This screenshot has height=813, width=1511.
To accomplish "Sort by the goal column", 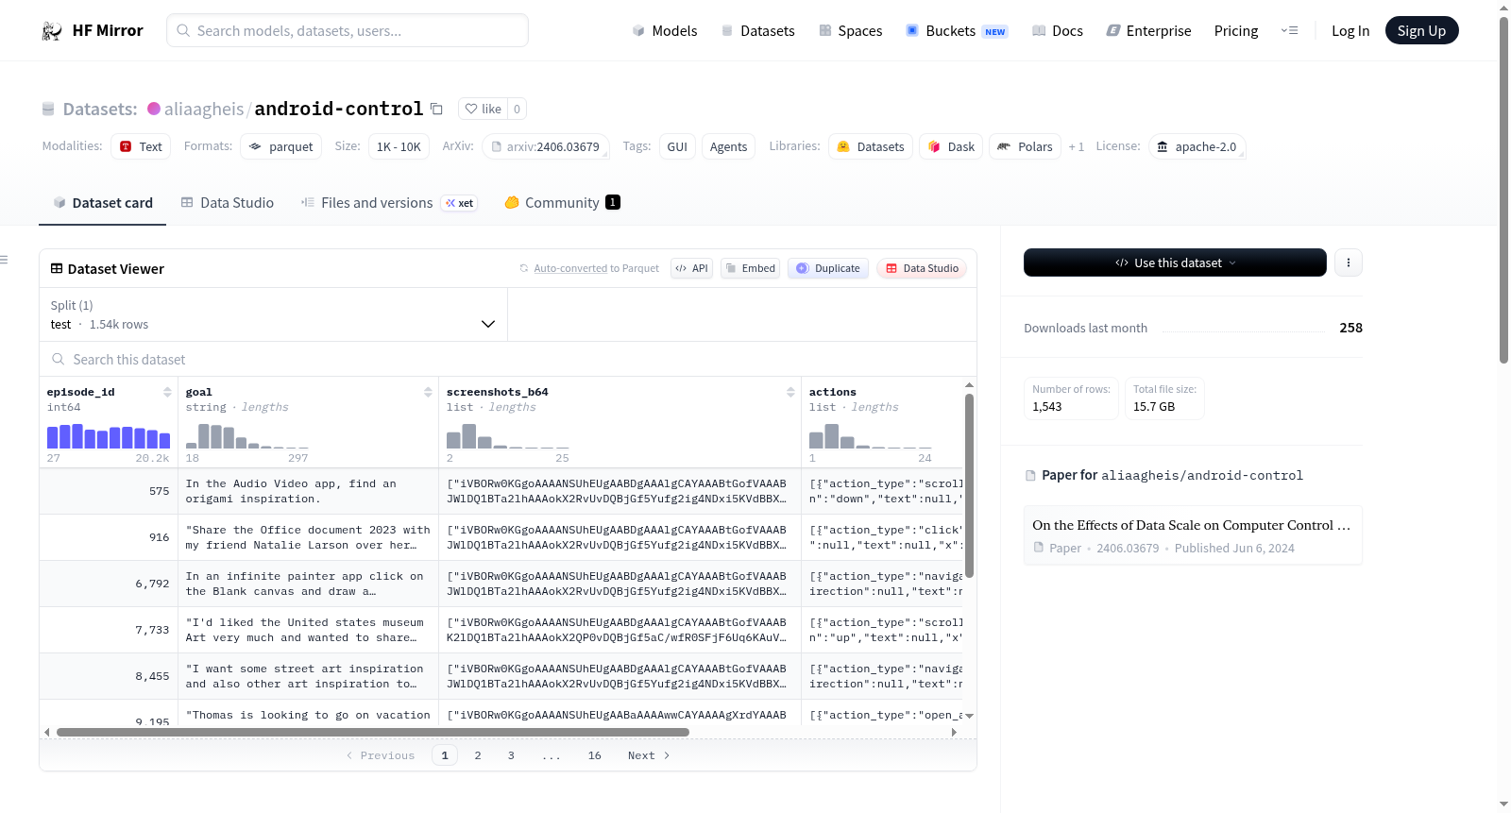I will (x=428, y=392).
